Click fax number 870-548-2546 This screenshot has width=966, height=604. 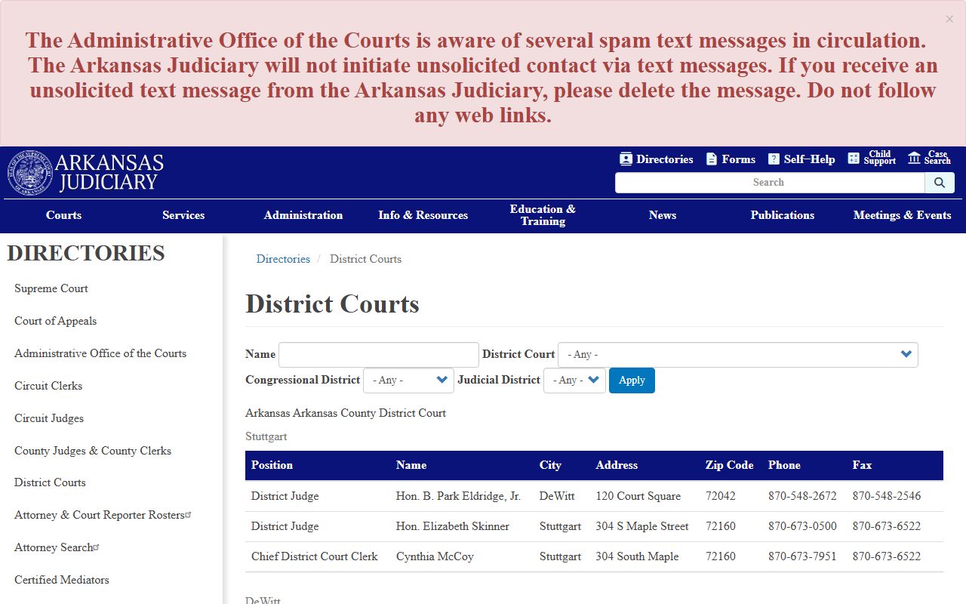[x=887, y=496]
